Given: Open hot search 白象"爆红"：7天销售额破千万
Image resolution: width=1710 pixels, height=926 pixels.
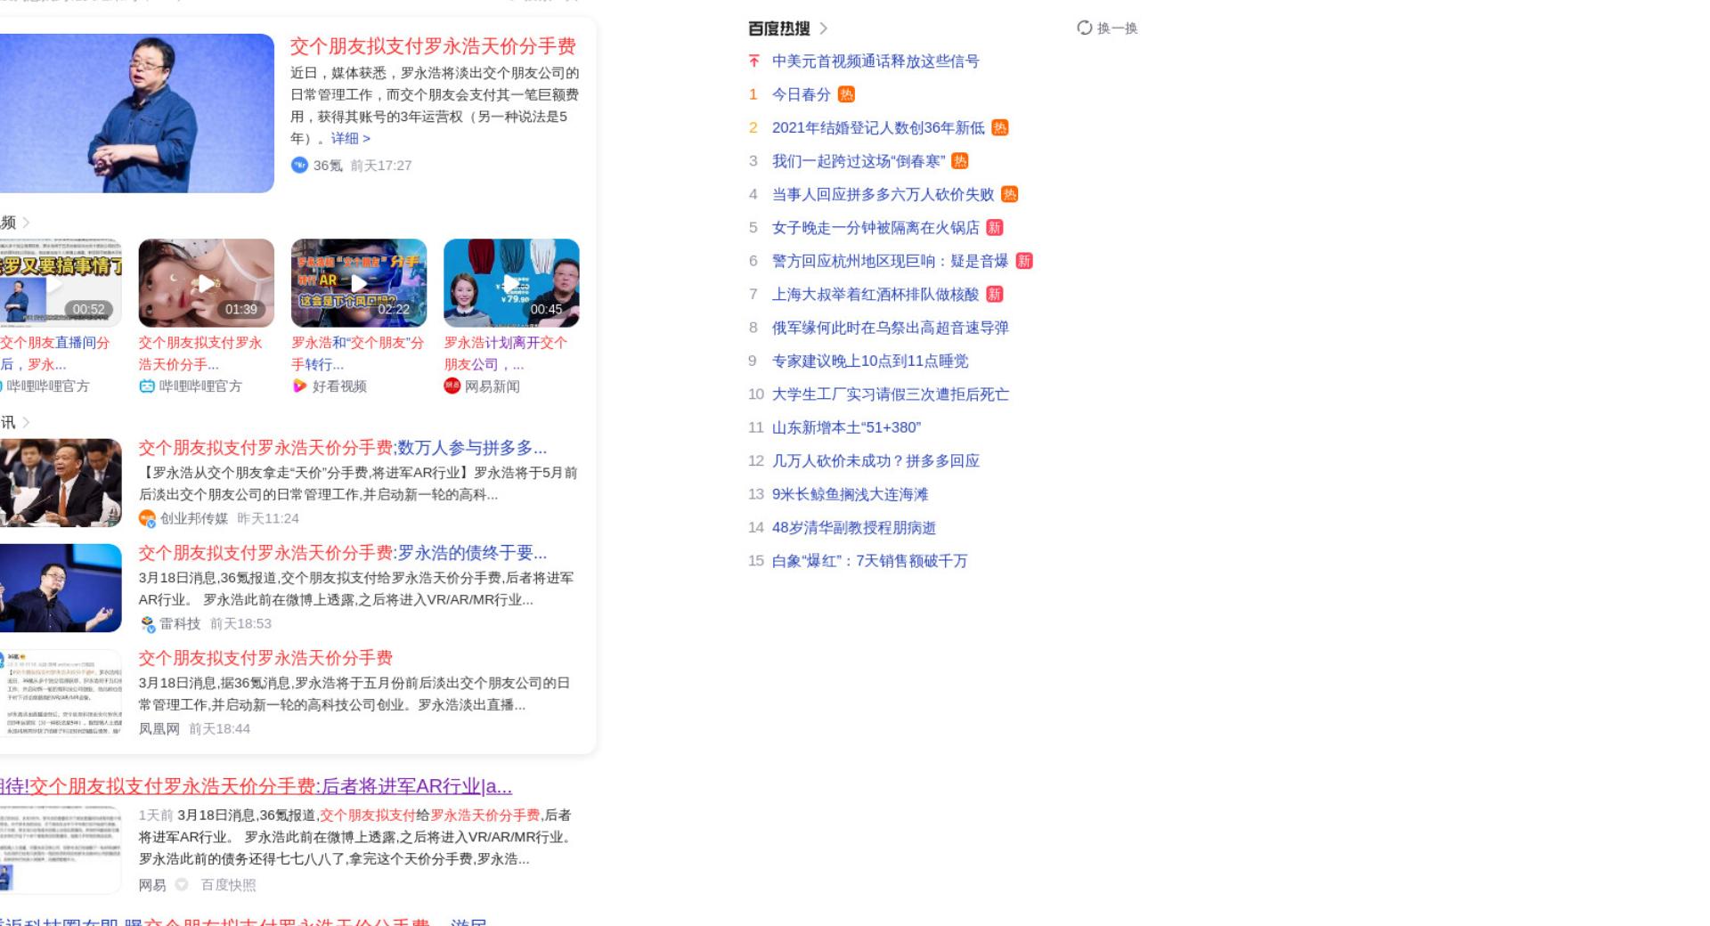Looking at the screenshot, I should (869, 561).
